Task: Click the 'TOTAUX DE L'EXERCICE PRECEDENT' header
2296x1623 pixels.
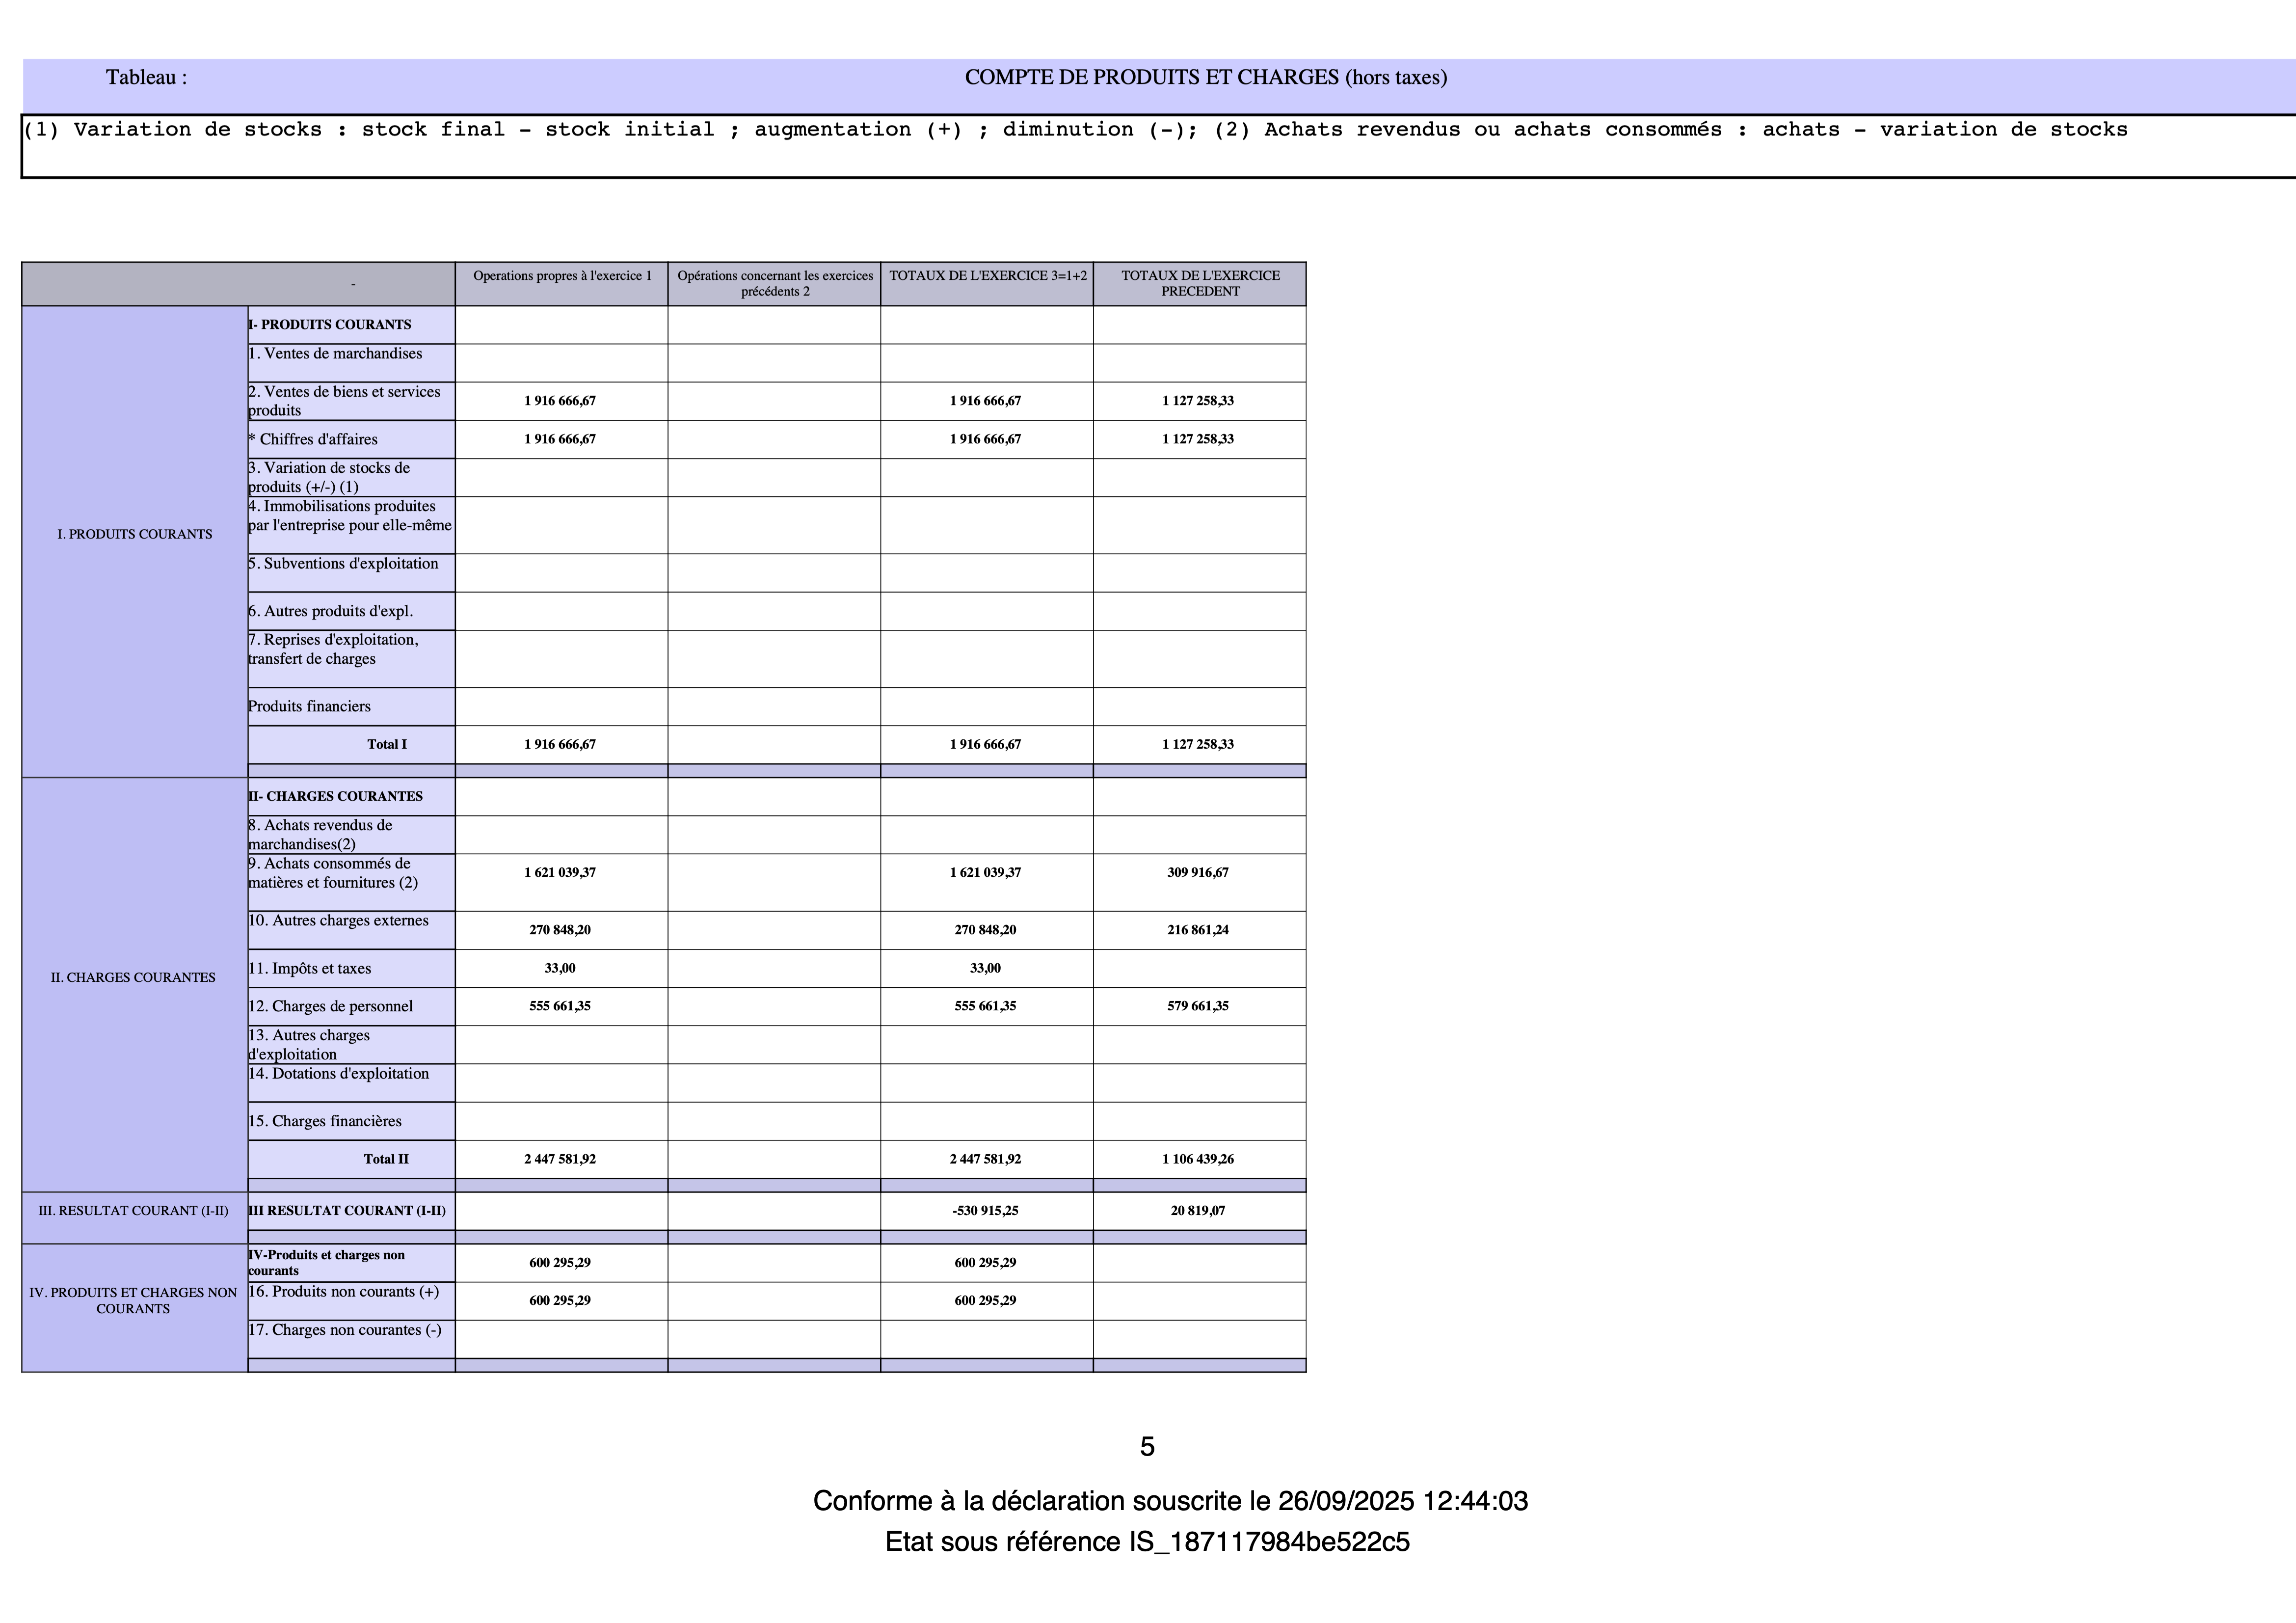Action: pos(1200,284)
